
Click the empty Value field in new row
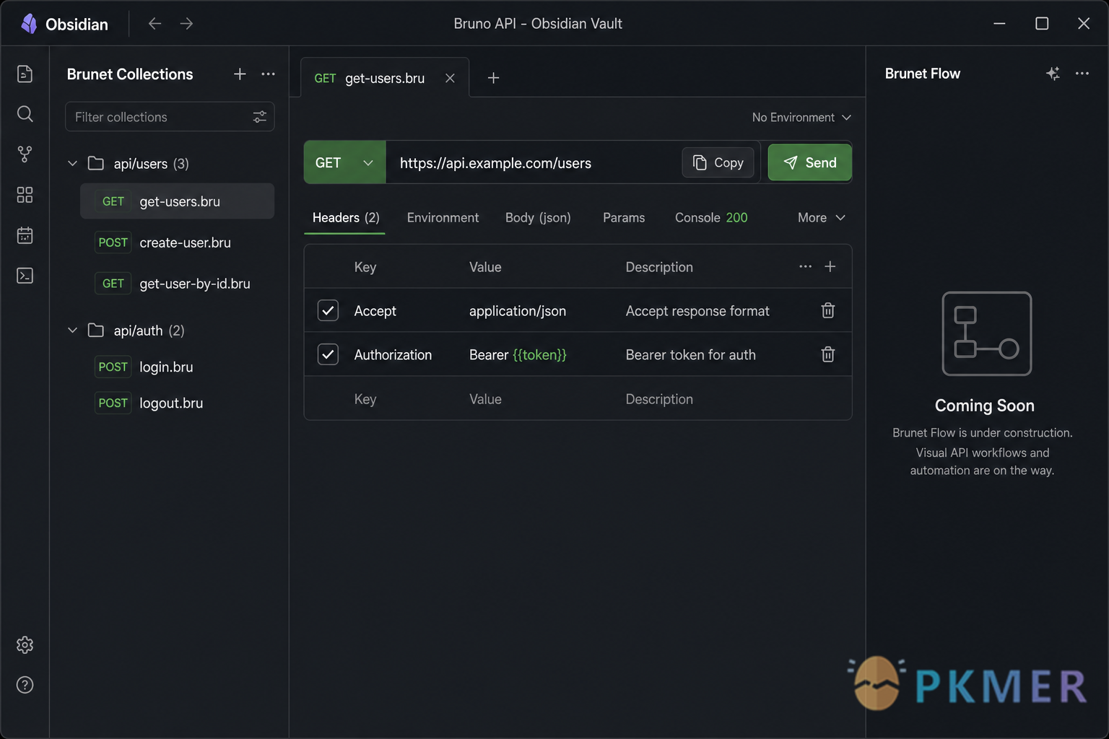point(485,399)
